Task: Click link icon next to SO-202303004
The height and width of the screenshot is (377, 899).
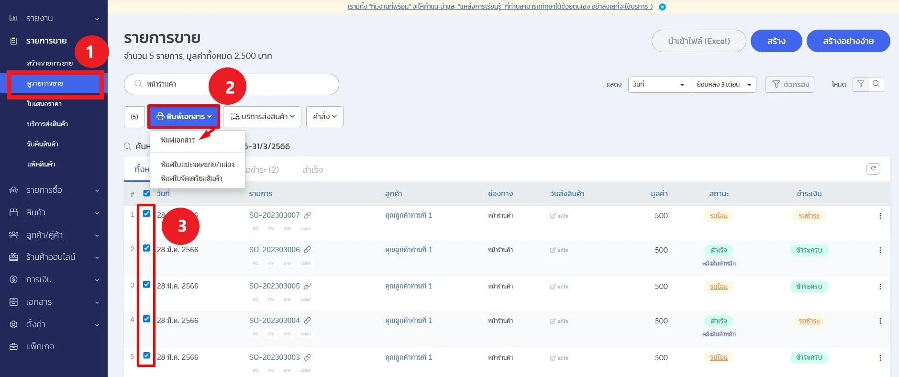Action: pyautogui.click(x=307, y=321)
